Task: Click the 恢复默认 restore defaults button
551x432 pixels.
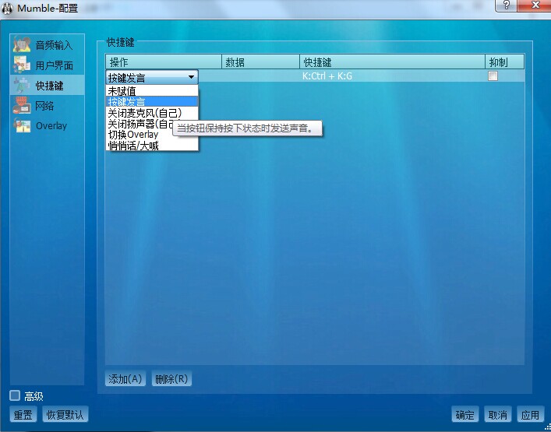Action: click(65, 414)
